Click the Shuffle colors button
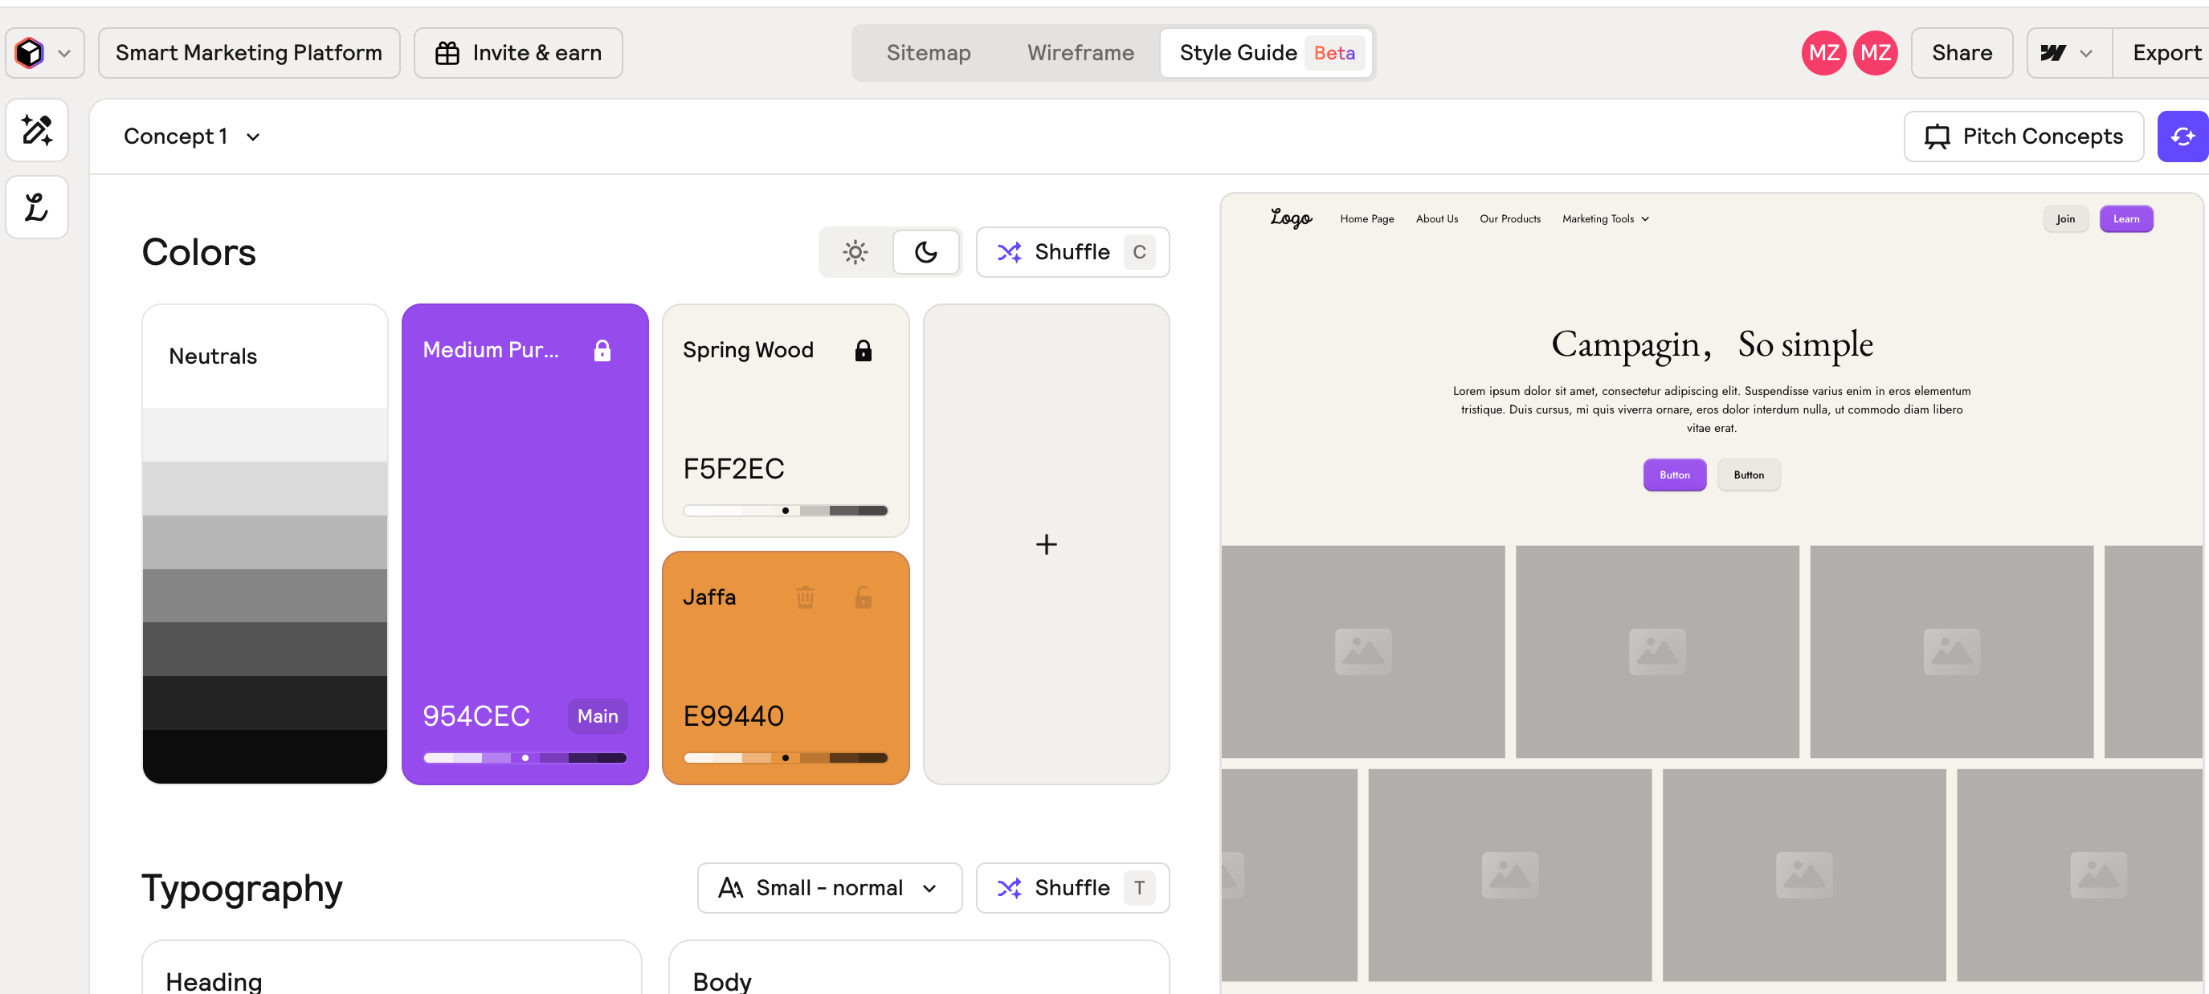 (1072, 252)
